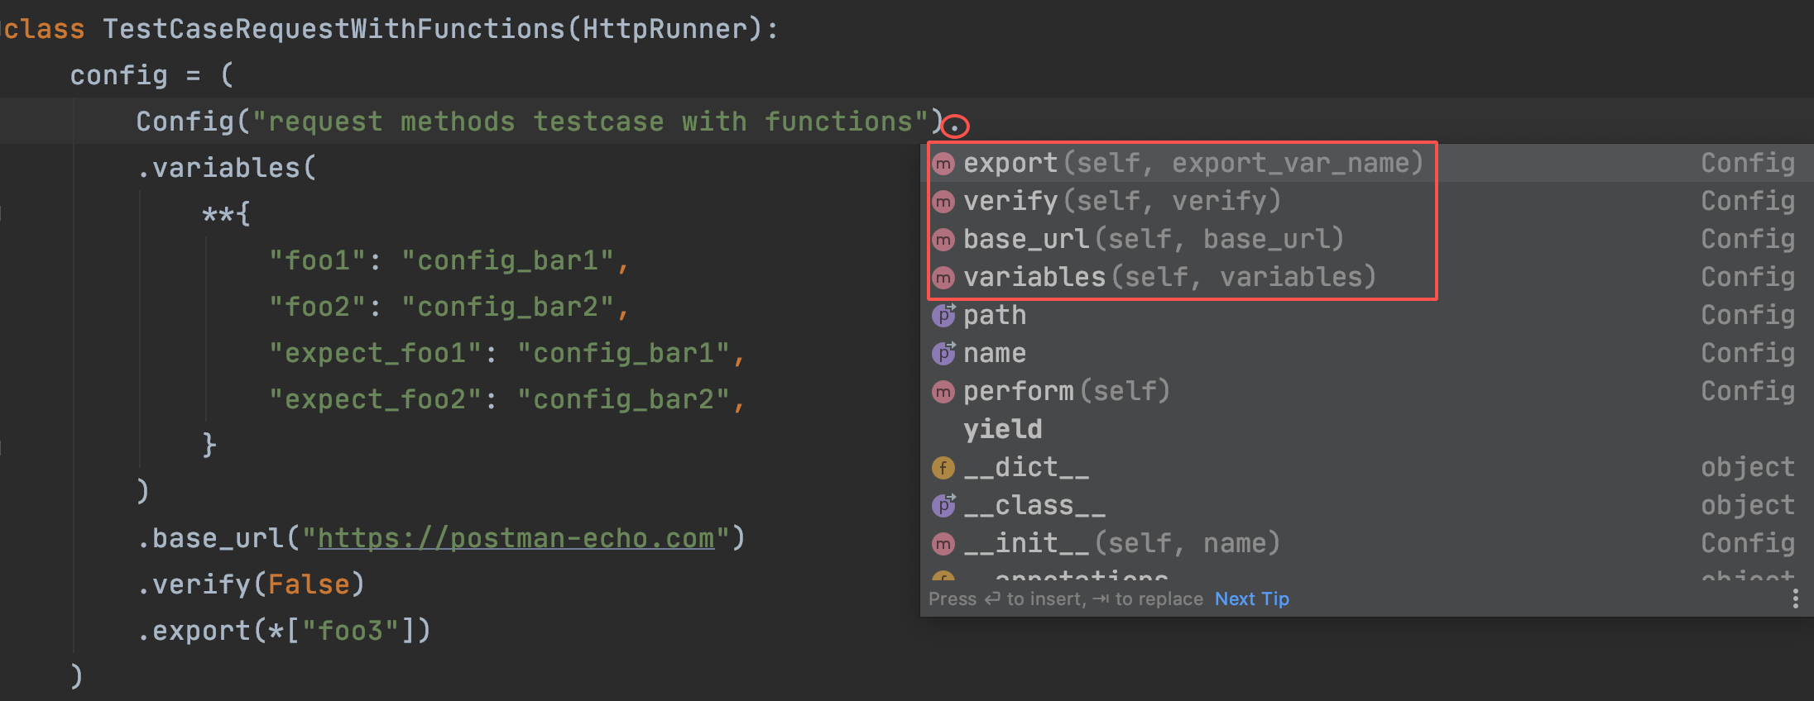Click the __dict__ field icon
The height and width of the screenshot is (701, 1814).
click(943, 468)
